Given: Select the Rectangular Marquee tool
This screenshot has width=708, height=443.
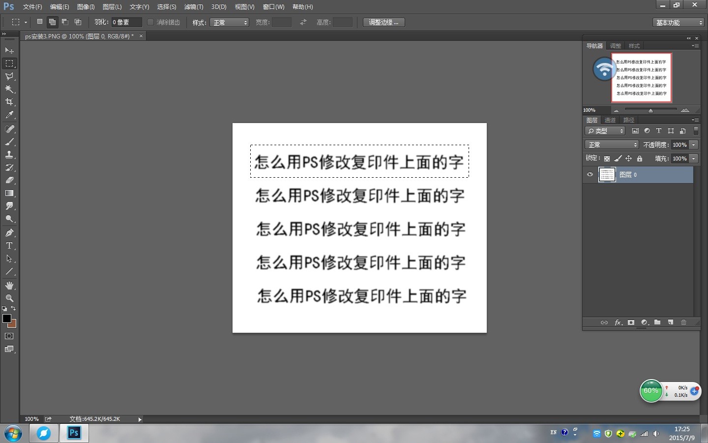Looking at the screenshot, I should pos(9,63).
